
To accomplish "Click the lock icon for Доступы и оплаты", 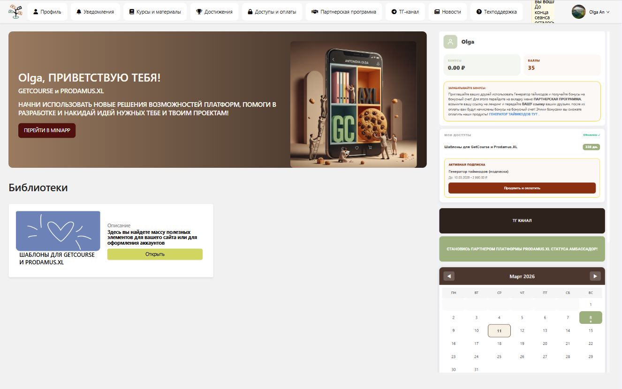I will 250,12.
